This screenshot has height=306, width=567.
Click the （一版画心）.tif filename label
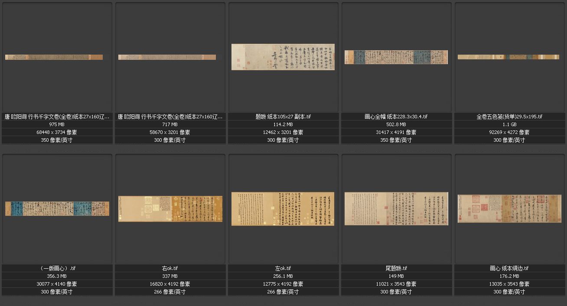click(x=57, y=268)
